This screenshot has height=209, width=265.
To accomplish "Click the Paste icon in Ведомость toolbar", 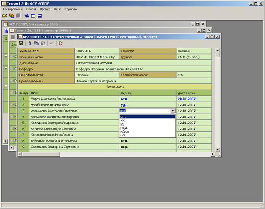I will (43, 43).
